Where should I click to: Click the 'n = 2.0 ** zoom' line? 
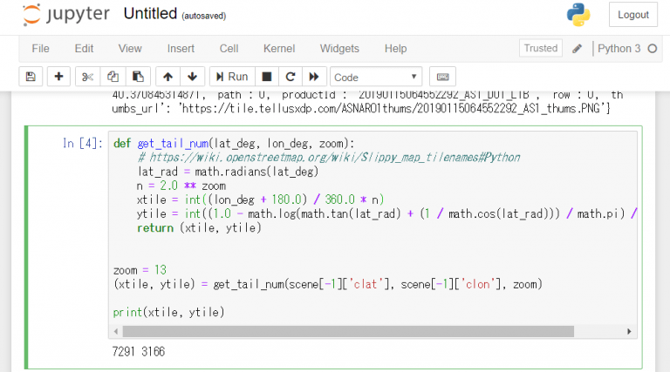pyautogui.click(x=181, y=186)
